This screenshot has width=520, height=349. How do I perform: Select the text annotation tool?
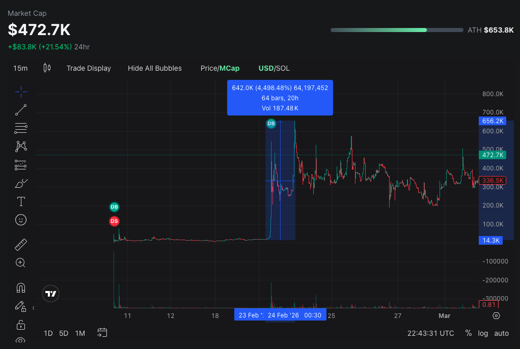pyautogui.click(x=21, y=201)
